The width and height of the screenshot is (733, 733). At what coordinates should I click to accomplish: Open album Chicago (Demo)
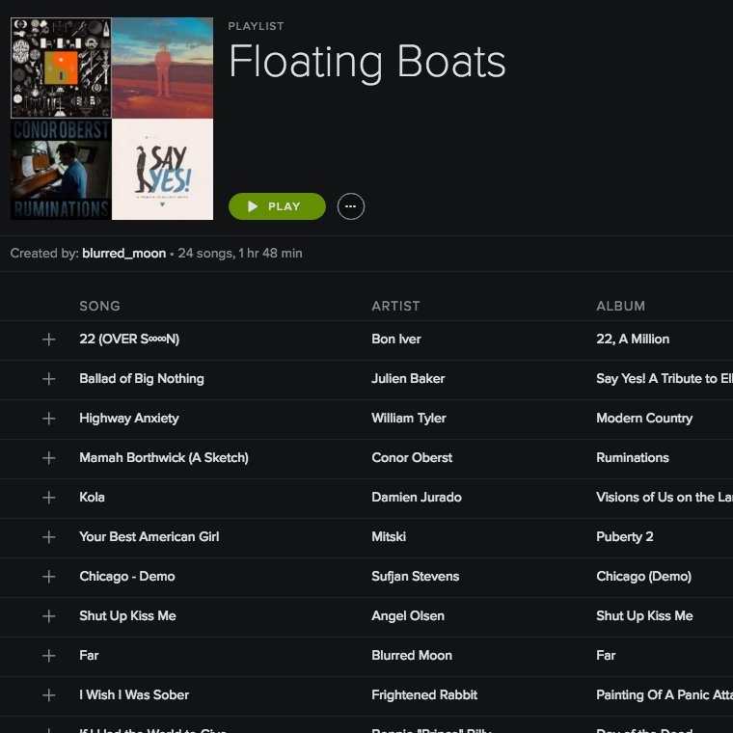pyautogui.click(x=643, y=577)
